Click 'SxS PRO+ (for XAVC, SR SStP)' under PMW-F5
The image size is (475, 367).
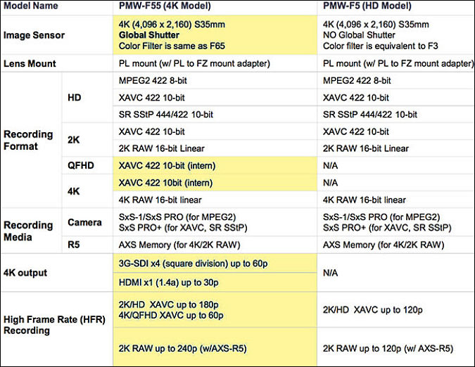point(387,228)
